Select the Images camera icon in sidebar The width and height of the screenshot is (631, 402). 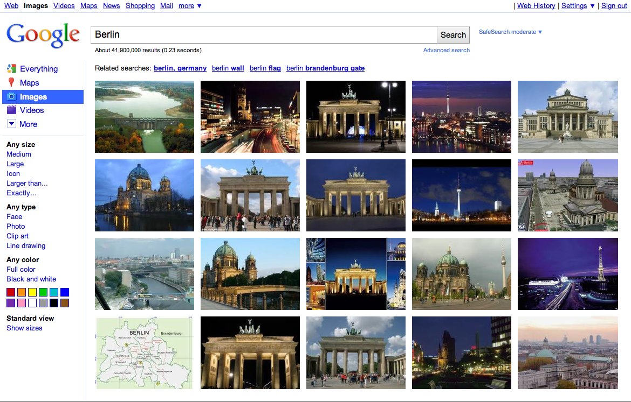12,96
